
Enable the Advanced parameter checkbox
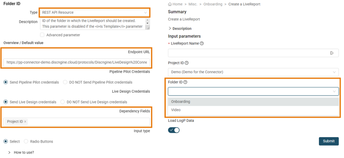pyautogui.click(x=42, y=35)
